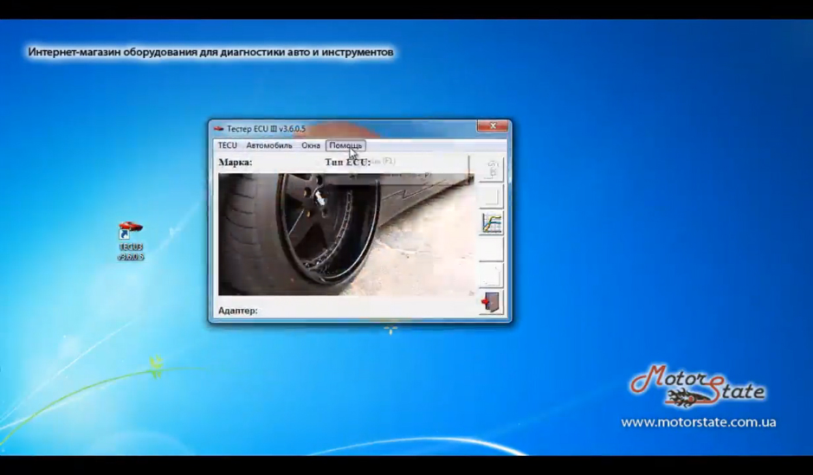The image size is (813, 475).
Task: Click the Адаптер: label
Action: (x=238, y=311)
